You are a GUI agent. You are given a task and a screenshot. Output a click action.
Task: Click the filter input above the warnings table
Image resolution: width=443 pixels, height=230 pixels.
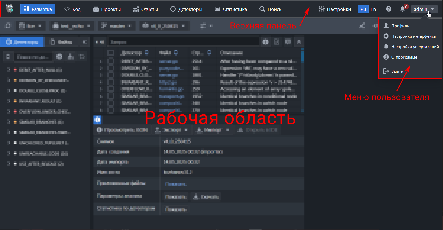(184, 42)
